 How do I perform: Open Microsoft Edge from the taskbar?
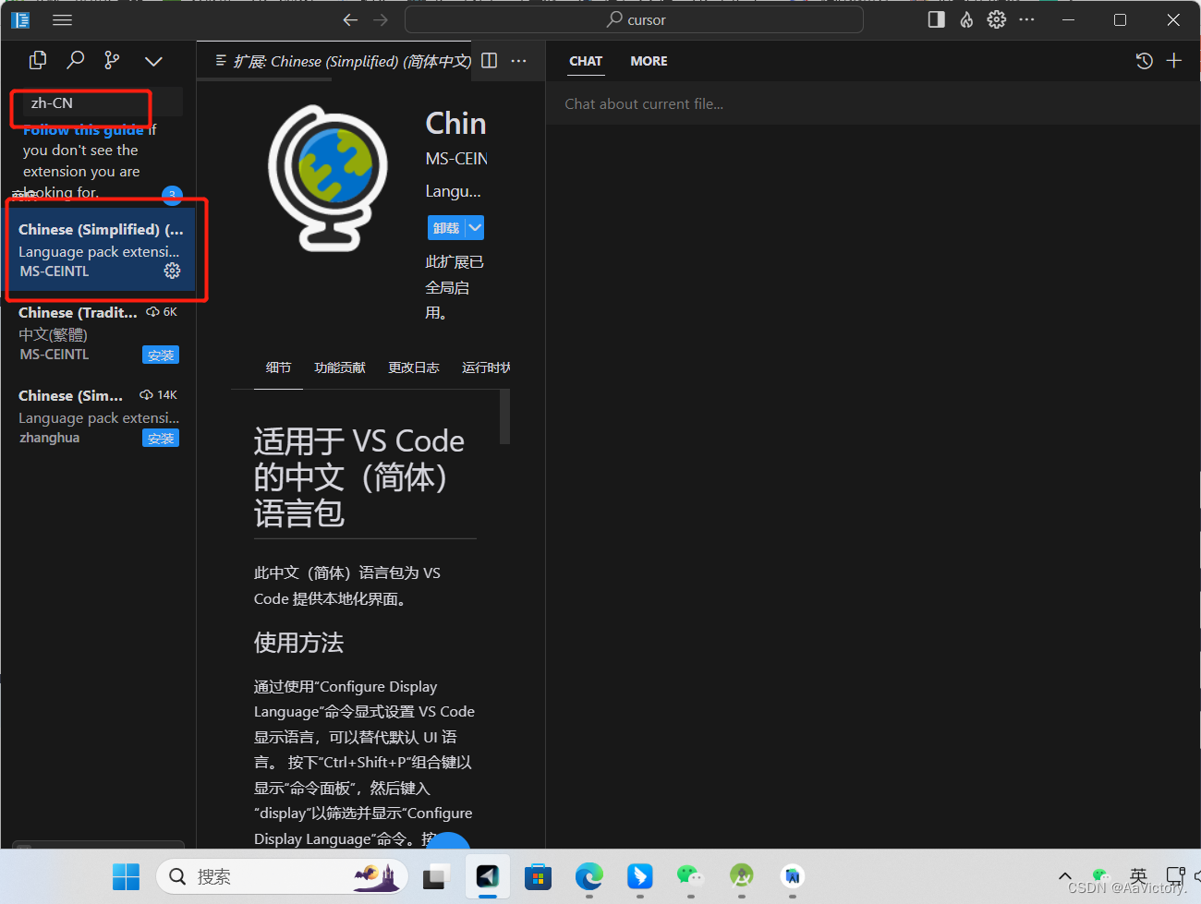[588, 876]
